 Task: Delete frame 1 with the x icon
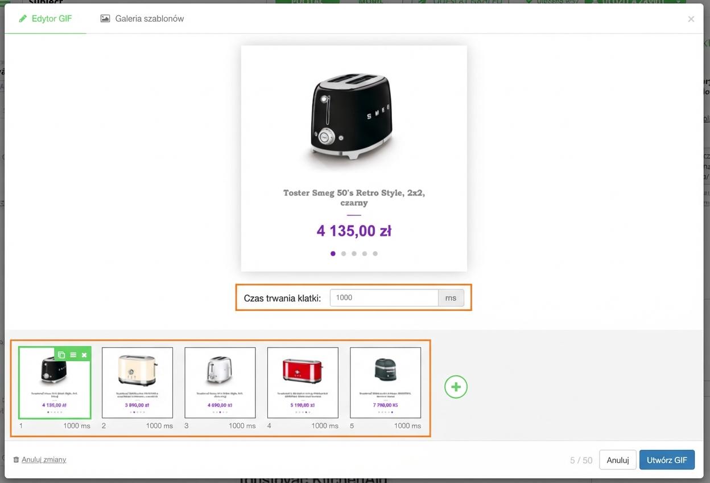[x=84, y=355]
